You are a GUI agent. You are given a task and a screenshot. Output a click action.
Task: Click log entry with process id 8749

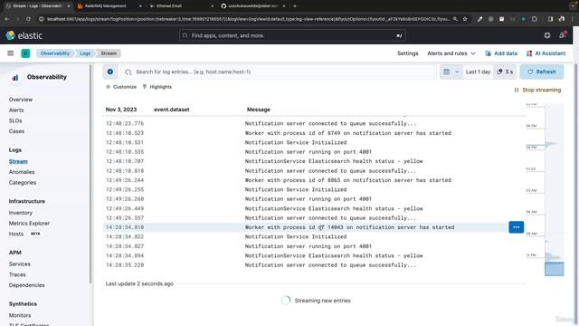(314, 133)
